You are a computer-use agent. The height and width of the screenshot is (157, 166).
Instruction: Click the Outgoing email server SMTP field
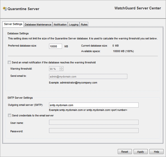(94, 105)
